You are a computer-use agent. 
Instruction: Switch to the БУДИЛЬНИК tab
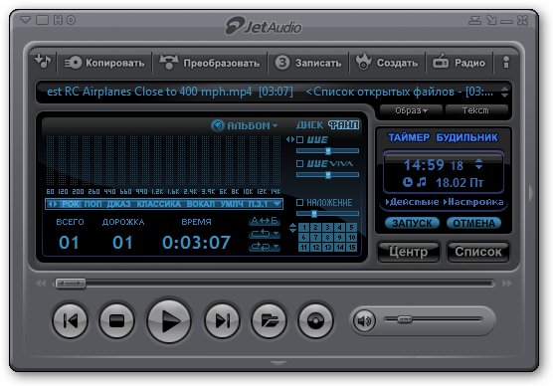[x=466, y=137]
